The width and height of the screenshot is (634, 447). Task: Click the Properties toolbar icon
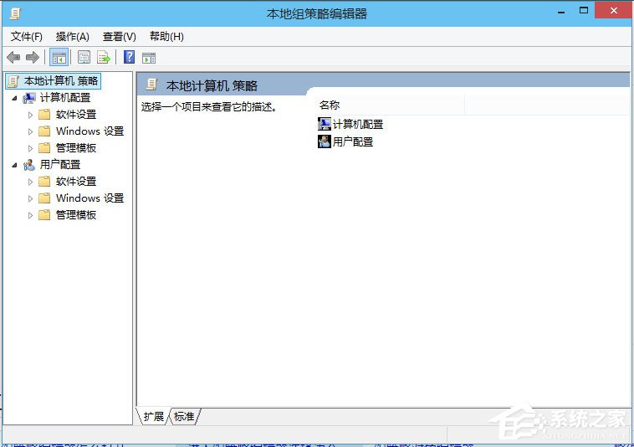coord(84,57)
